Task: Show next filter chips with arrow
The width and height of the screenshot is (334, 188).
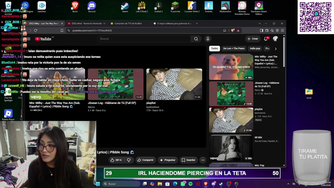Action: (276, 49)
